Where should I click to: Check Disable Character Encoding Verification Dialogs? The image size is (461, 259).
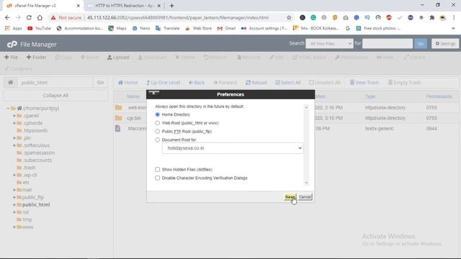pyautogui.click(x=158, y=178)
